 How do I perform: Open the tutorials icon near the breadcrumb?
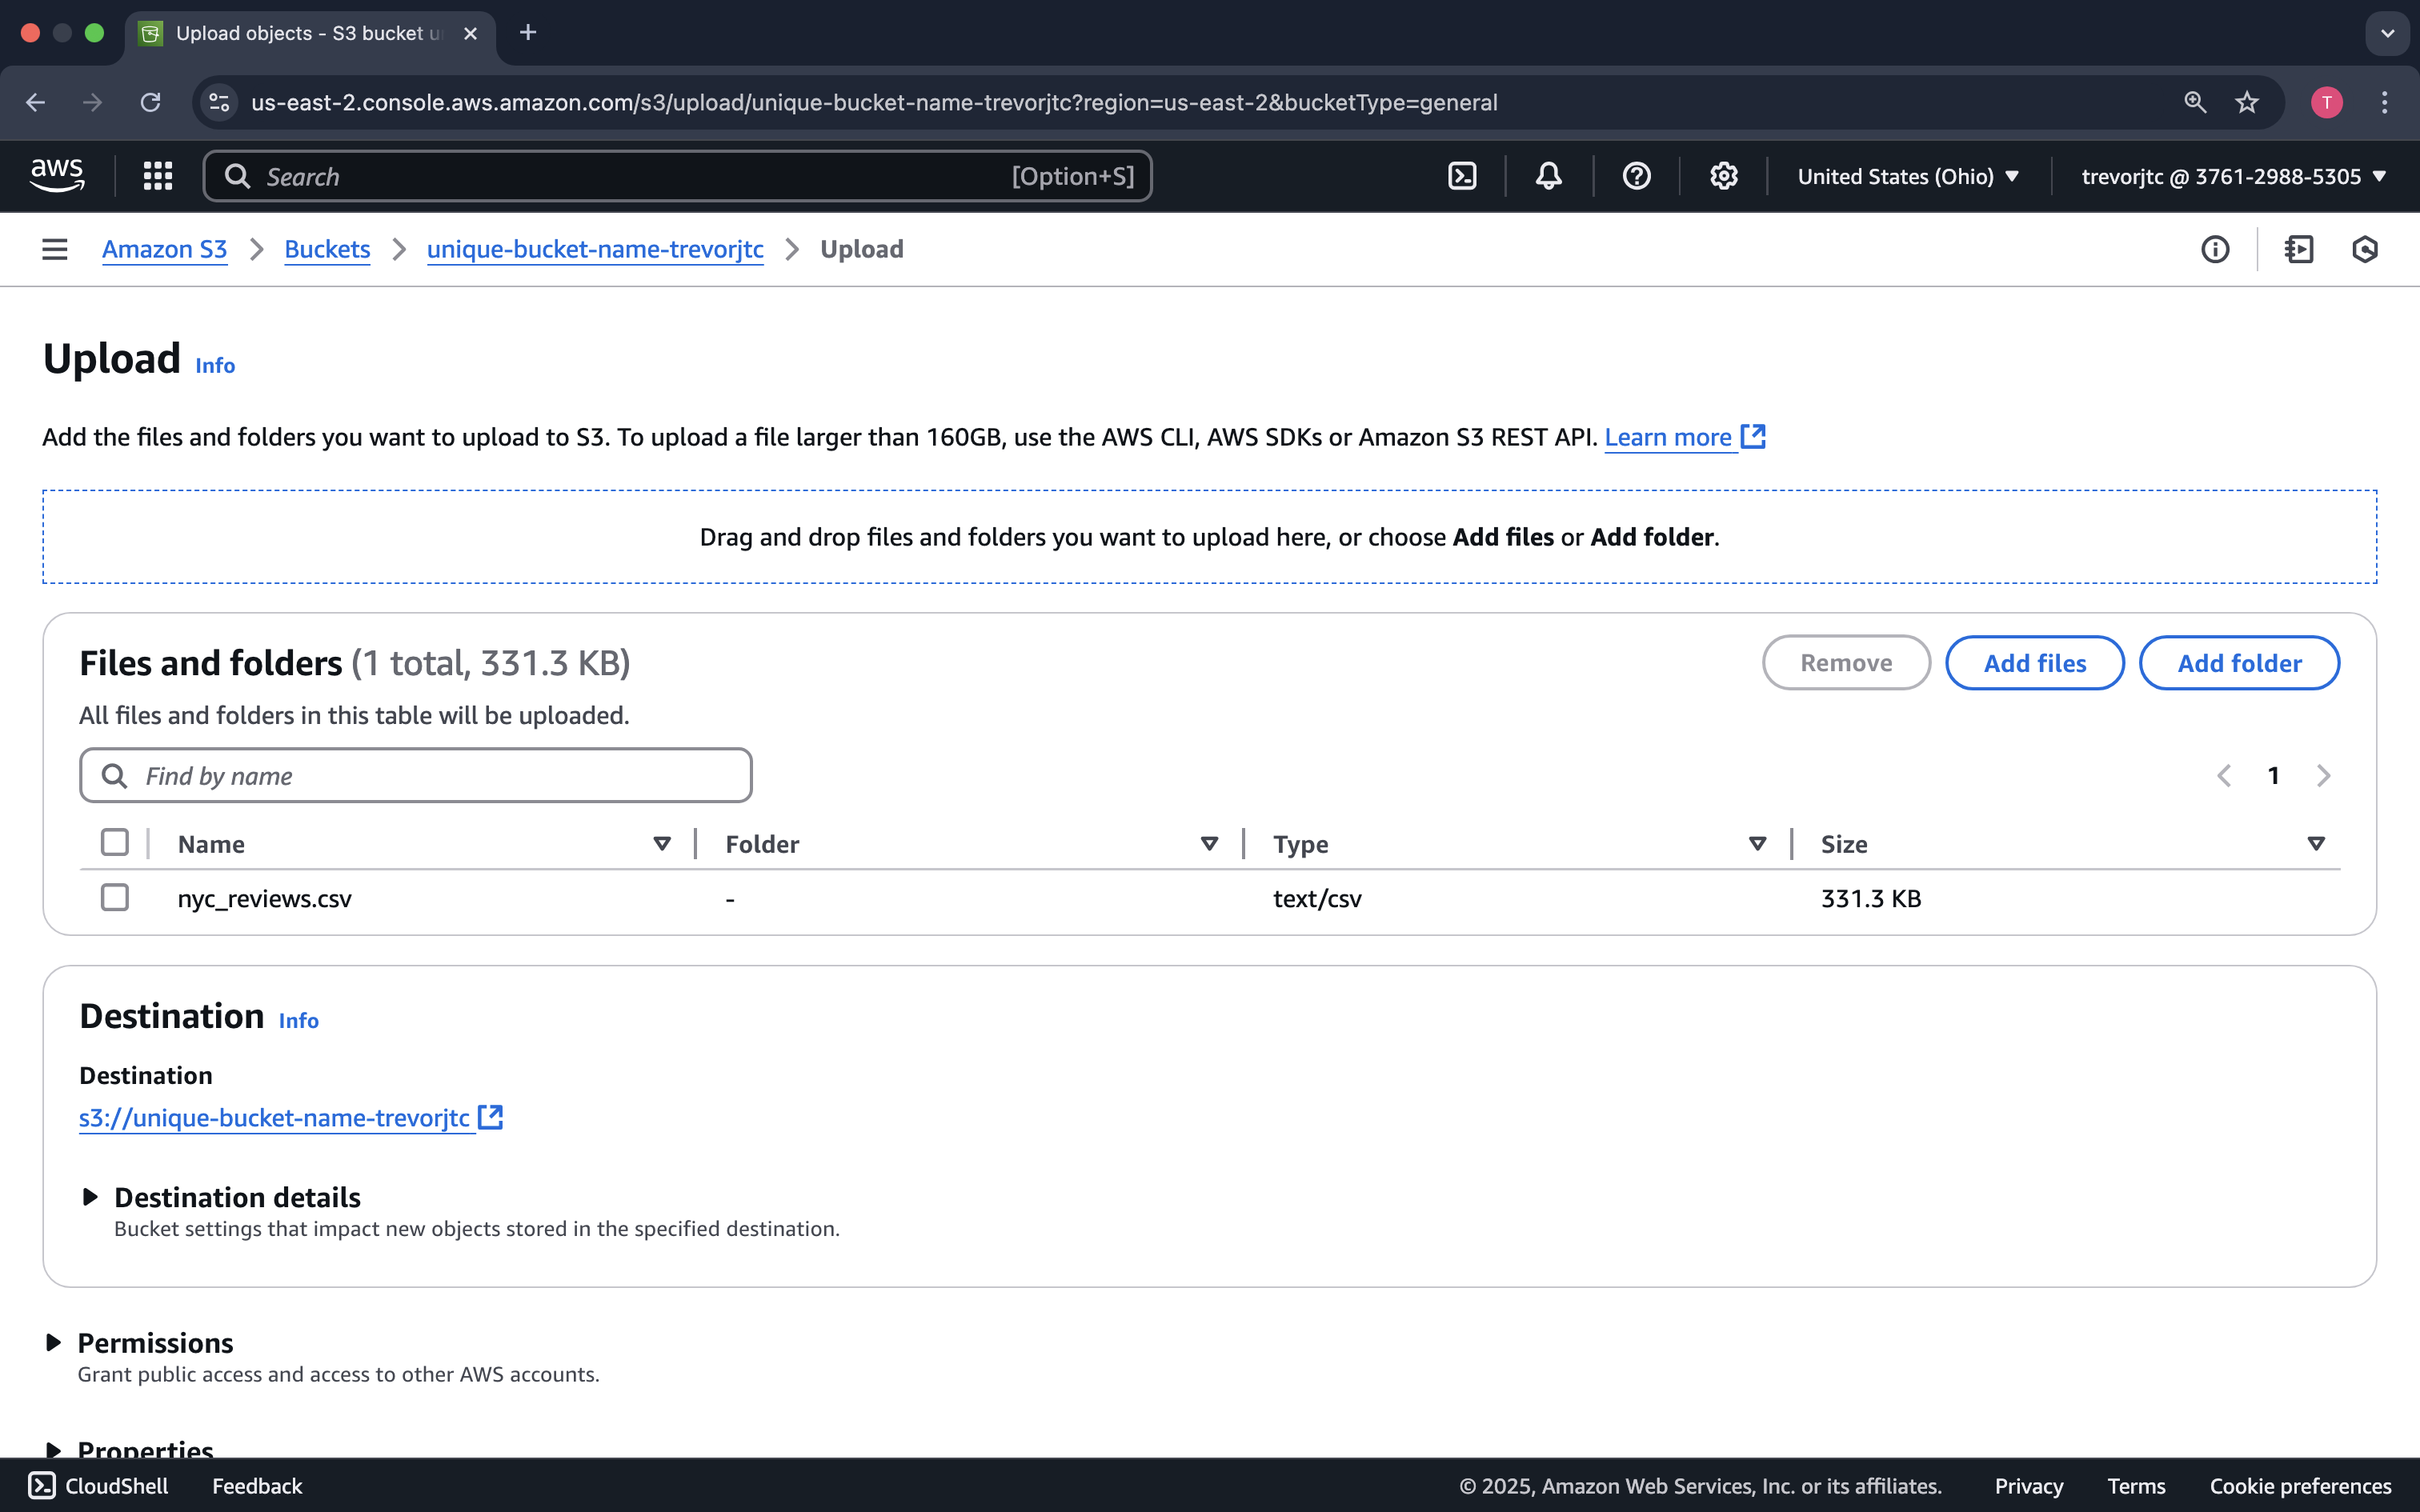(x=2299, y=249)
